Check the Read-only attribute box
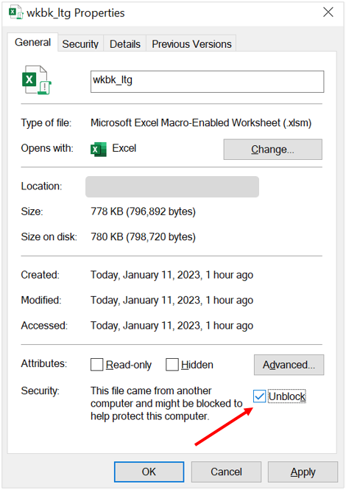Viewport: 346px width, 490px height. pyautogui.click(x=96, y=365)
